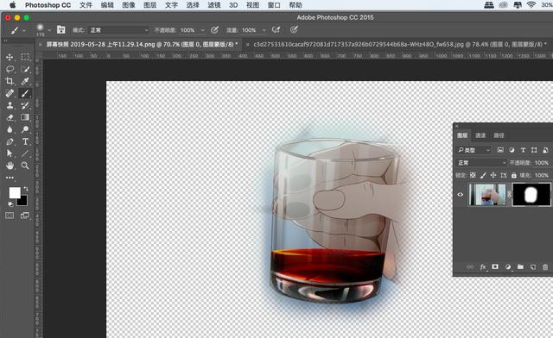The height and width of the screenshot is (338, 553).
Task: Select the Healing Brush bandage tool
Action: point(10,93)
